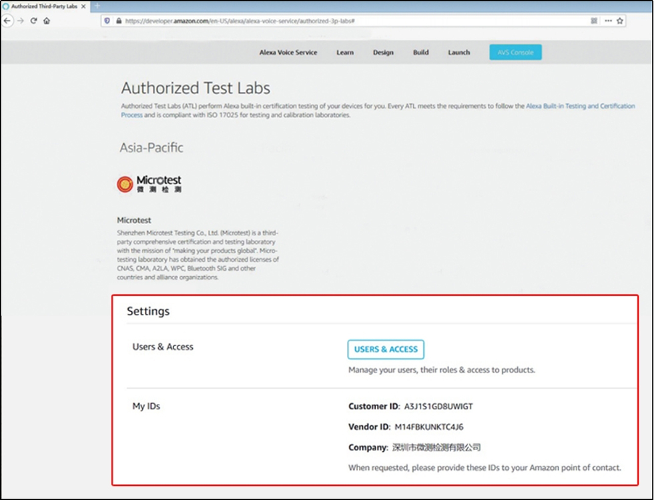Click the tracking protection shield icon
The height and width of the screenshot is (500, 654).
coord(107,21)
